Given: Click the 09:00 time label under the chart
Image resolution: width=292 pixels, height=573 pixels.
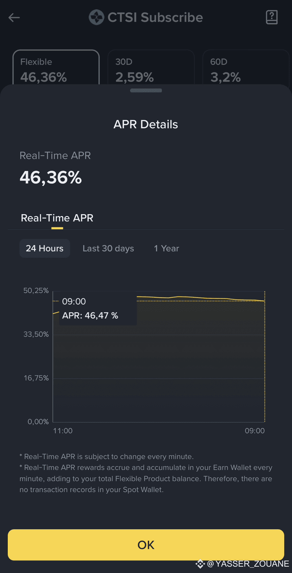Looking at the screenshot, I should pyautogui.click(x=255, y=431).
